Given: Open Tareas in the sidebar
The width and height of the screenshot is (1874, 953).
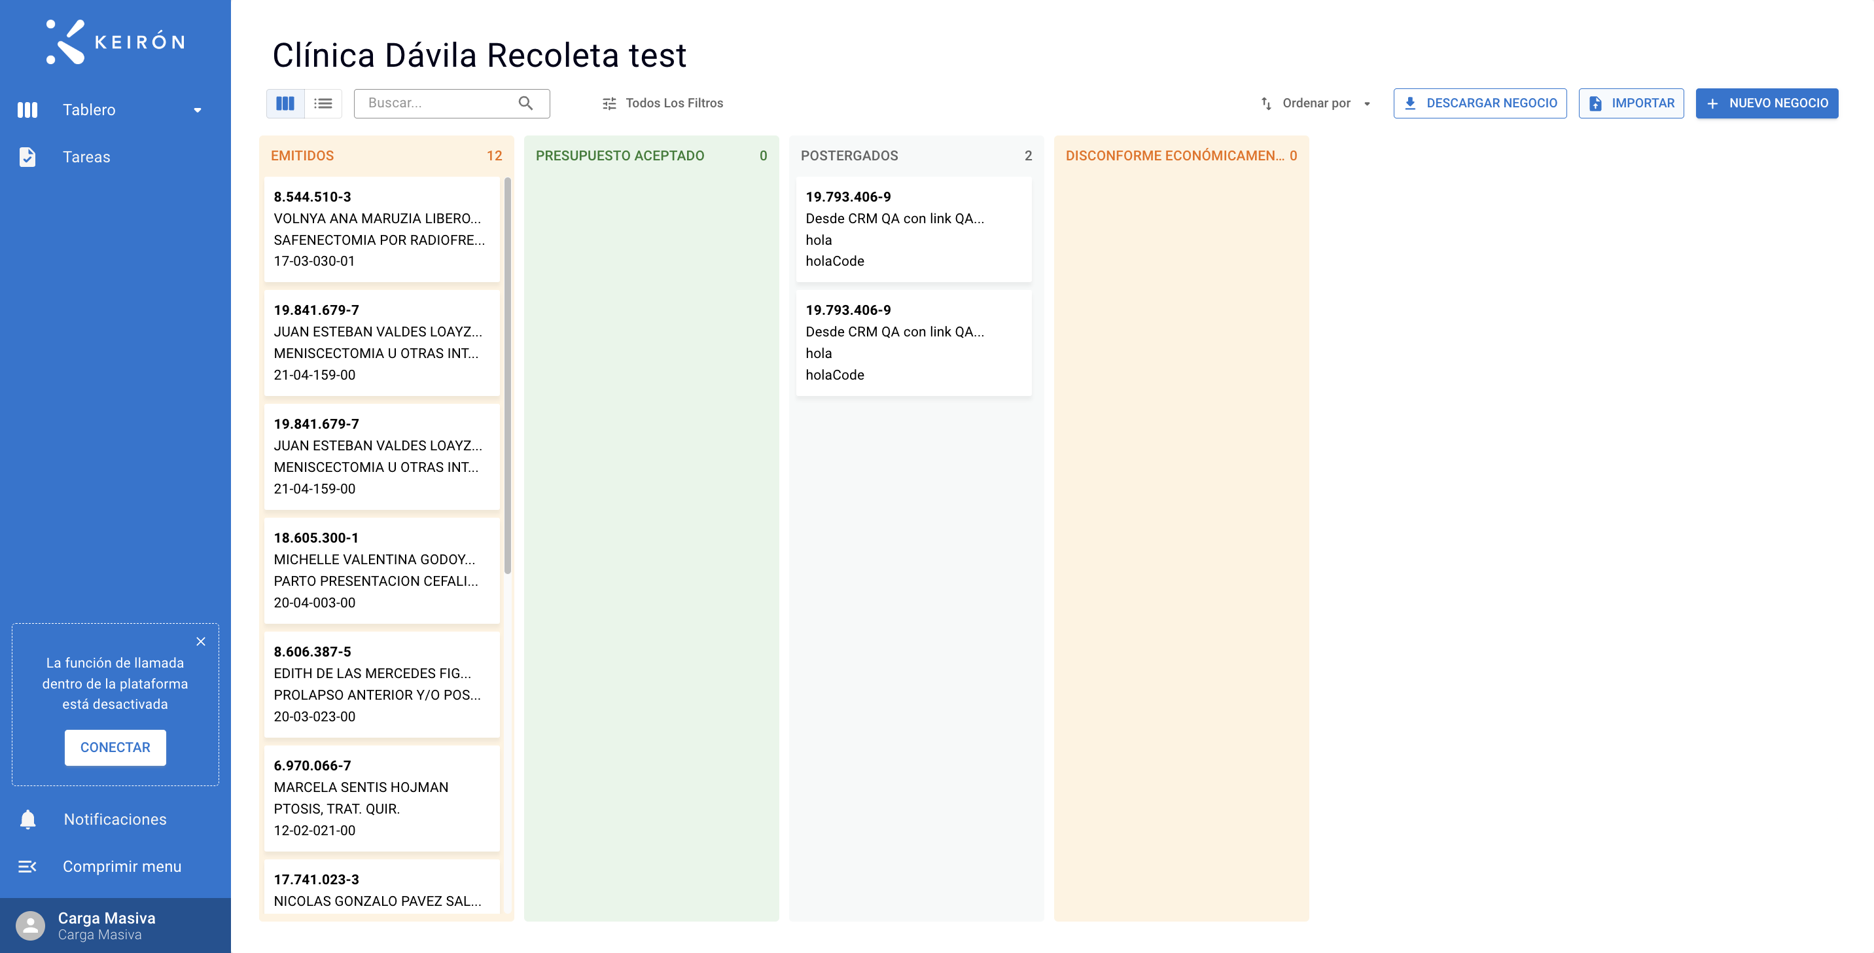Looking at the screenshot, I should click(86, 157).
